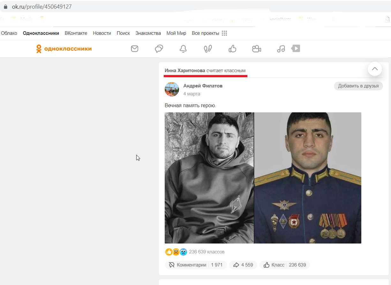Open the discussions speech bubble icon

[x=159, y=49]
